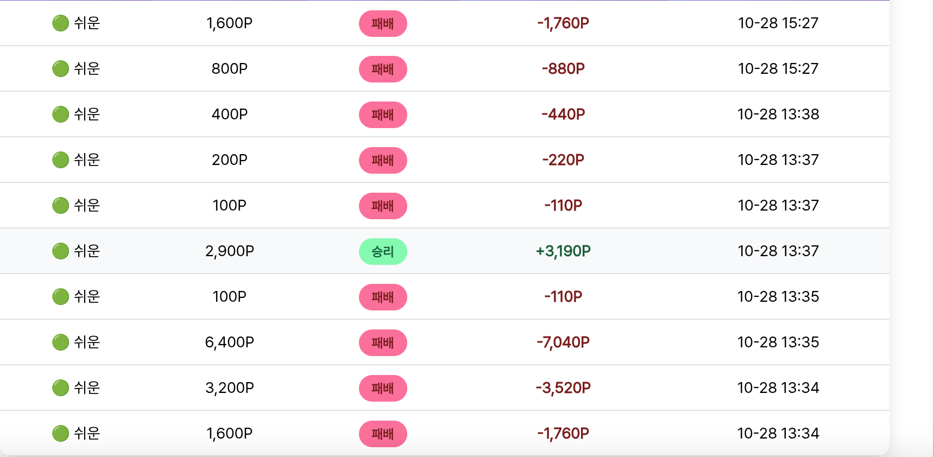Click green circle icon in 800P bet row
934x457 pixels.
(60, 69)
